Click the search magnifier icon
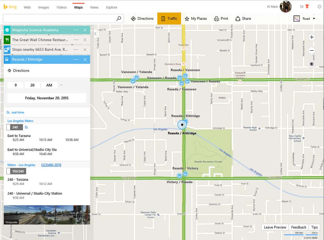This screenshot has width=324, height=240. (x=119, y=19)
